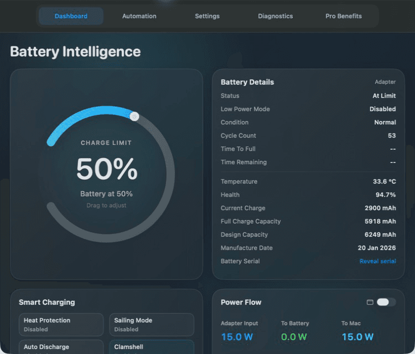Click the Battery Serial row label
The height and width of the screenshot is (354, 415).
[x=240, y=261]
